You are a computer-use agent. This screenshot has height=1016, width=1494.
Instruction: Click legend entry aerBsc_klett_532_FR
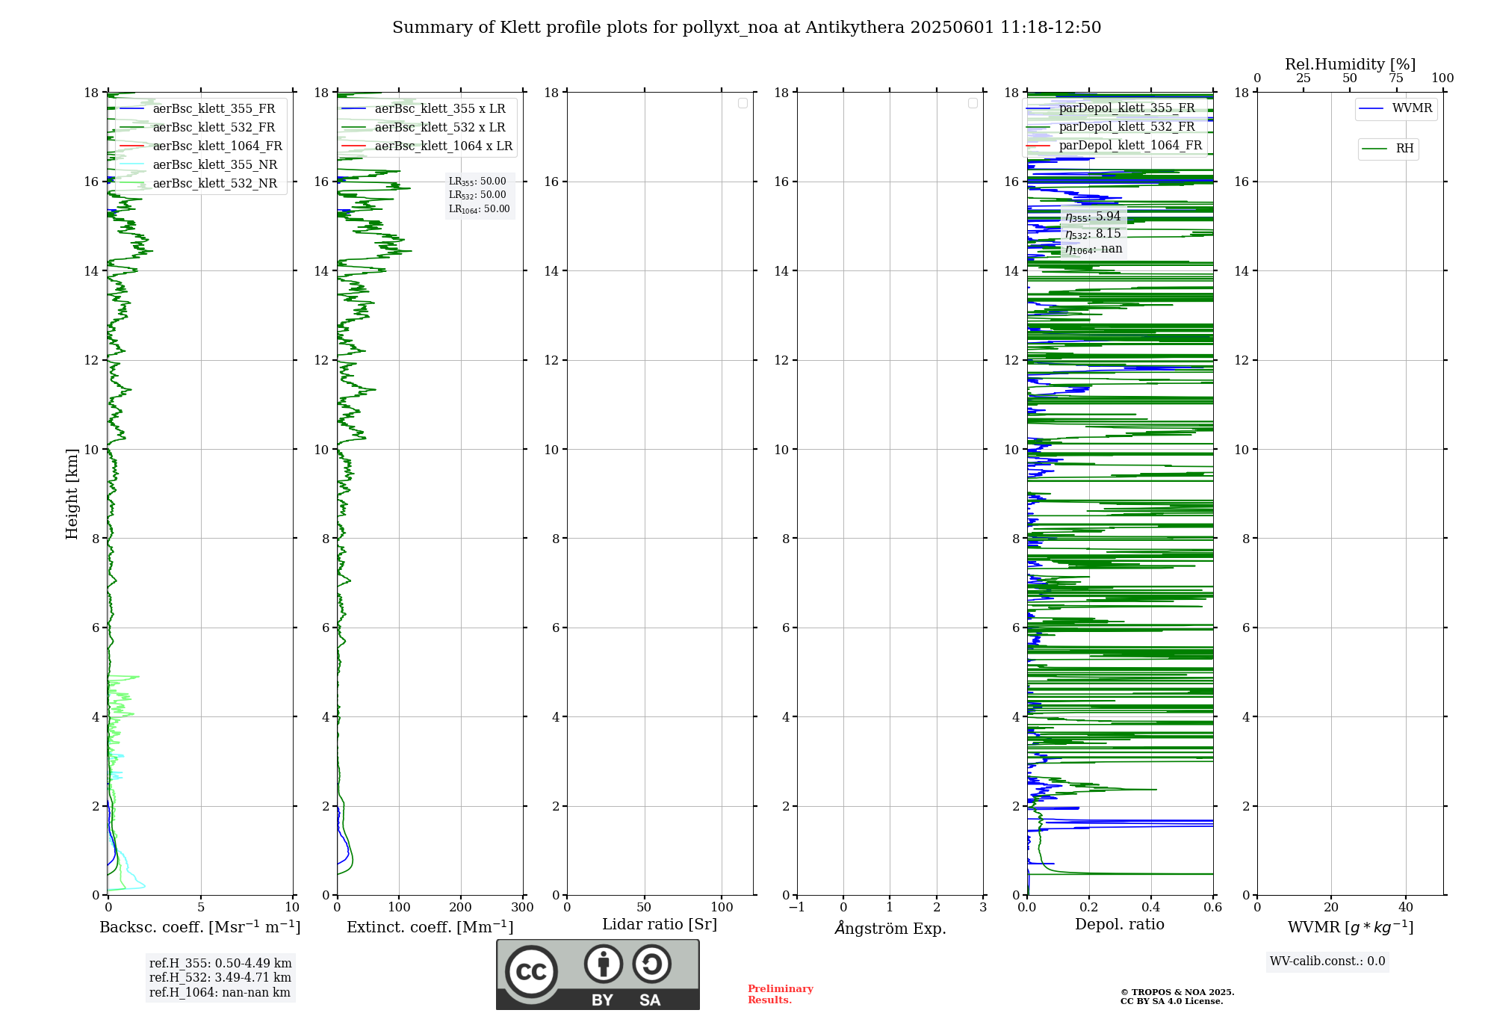(x=214, y=128)
